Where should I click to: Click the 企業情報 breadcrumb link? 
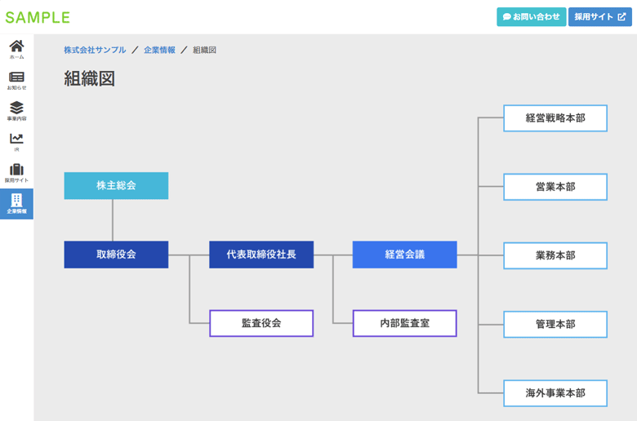[x=159, y=51]
